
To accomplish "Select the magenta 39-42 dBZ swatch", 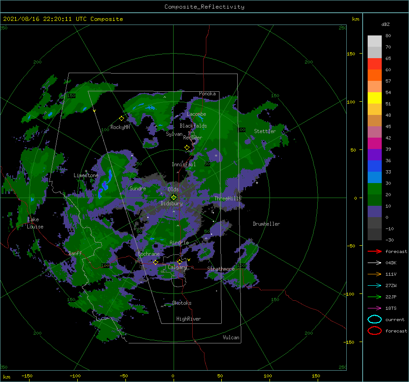I will point(374,144).
